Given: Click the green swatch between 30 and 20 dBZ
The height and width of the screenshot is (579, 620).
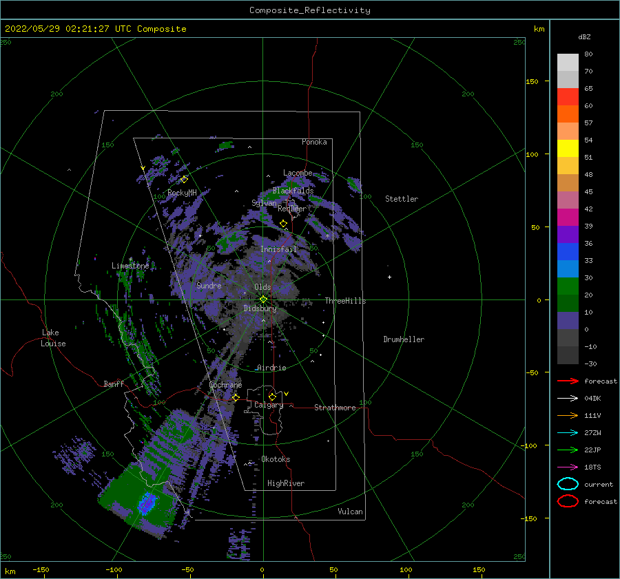Looking at the screenshot, I should click(x=568, y=286).
